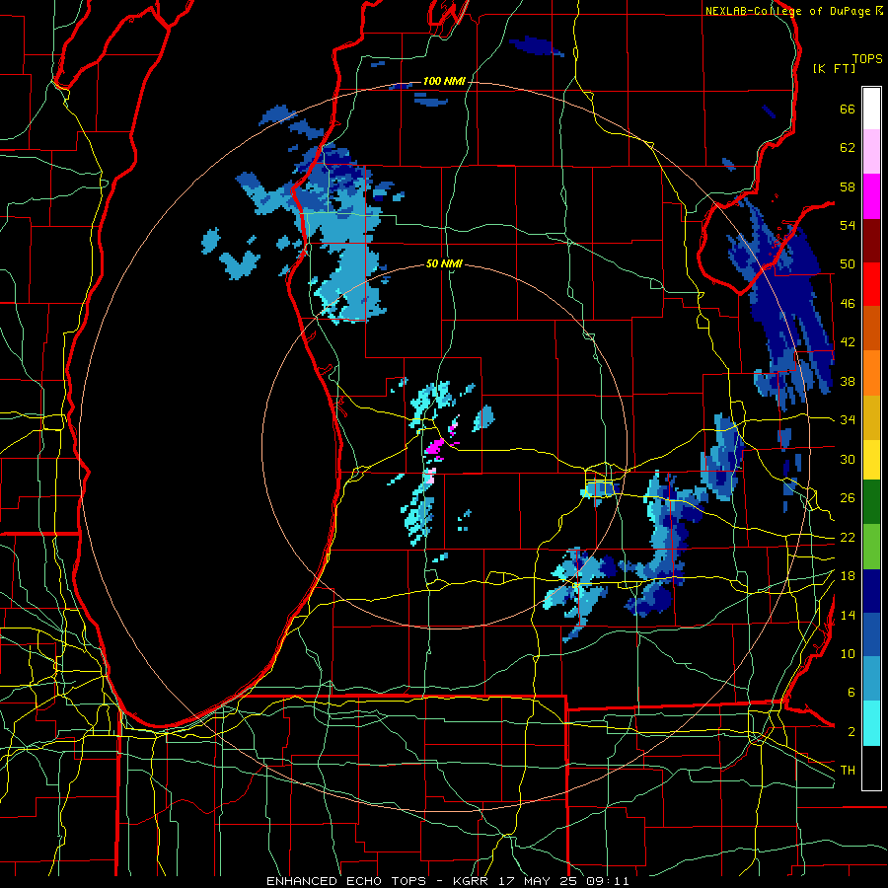This screenshot has height=888, width=888.
Task: Click the legend value 26
Action: coord(848,498)
